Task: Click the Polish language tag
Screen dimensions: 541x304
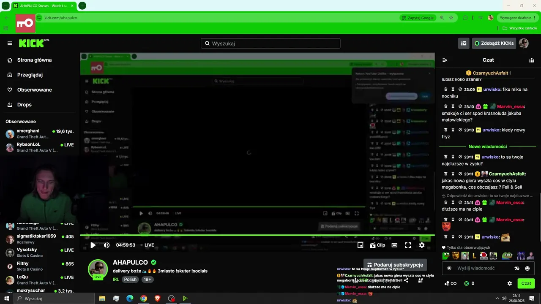Action: (x=130, y=280)
